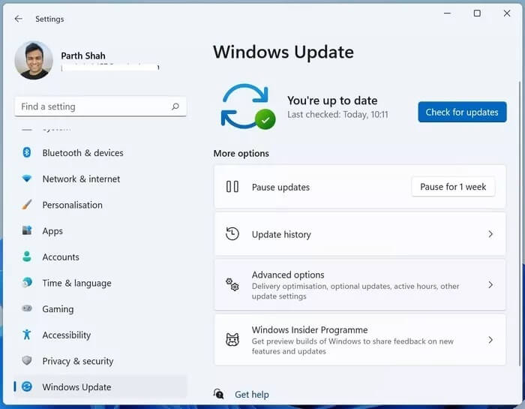Open Privacy & security settings

pyautogui.click(x=100, y=361)
